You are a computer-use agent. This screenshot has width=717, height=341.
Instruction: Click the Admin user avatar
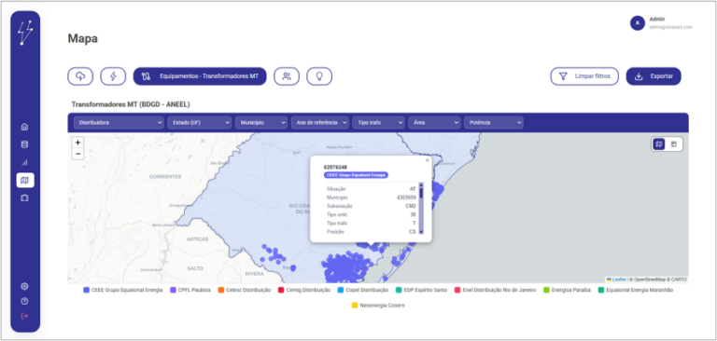tap(637, 22)
